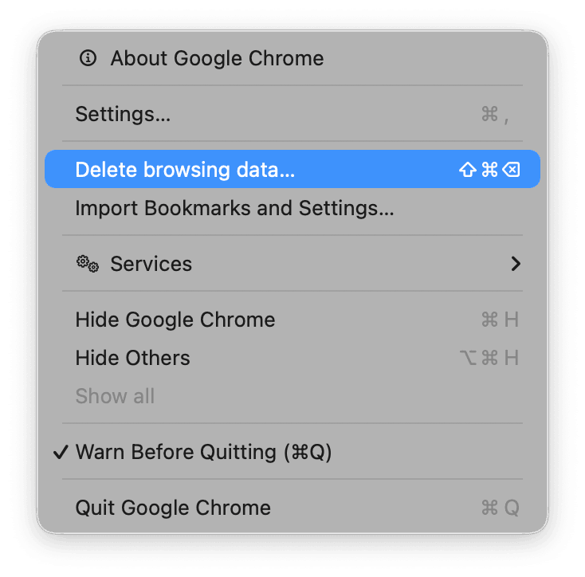Viewport: 585px width, 577px height.
Task: Untick the Warn Before Quitting checkmark
Action: (61, 452)
